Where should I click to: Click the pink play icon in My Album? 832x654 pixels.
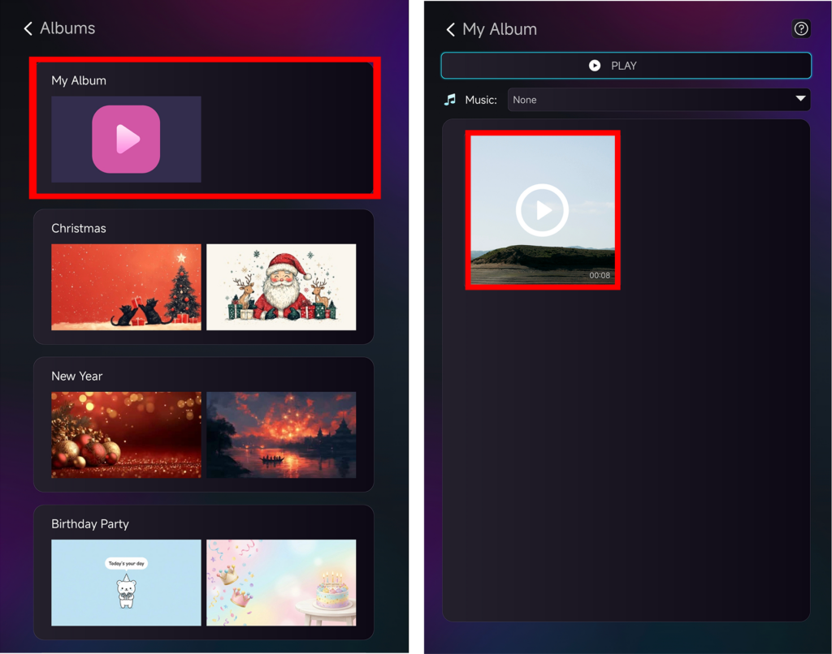126,140
